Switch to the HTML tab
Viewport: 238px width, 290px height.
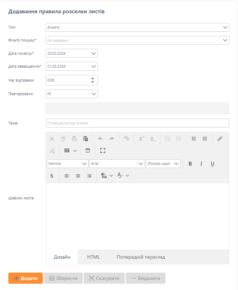93,257
